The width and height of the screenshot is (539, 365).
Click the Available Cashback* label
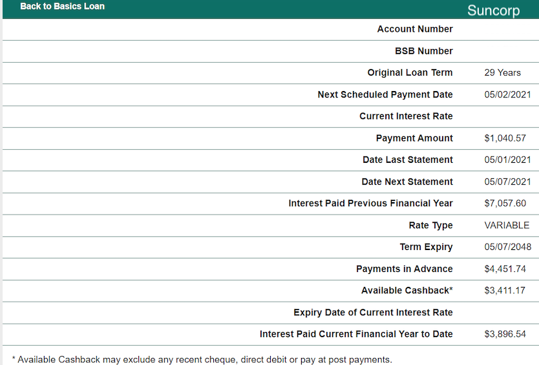click(x=407, y=291)
